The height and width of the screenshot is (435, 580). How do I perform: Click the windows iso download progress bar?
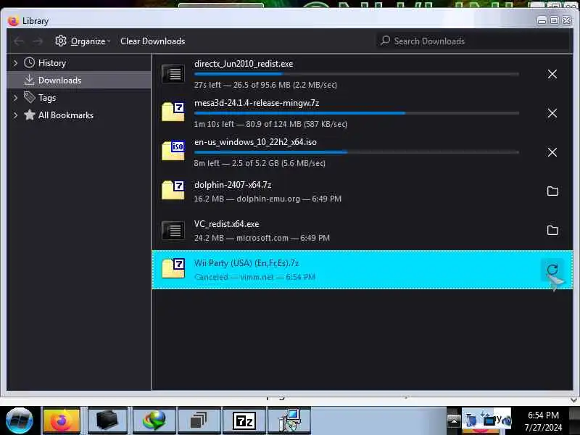(357, 152)
